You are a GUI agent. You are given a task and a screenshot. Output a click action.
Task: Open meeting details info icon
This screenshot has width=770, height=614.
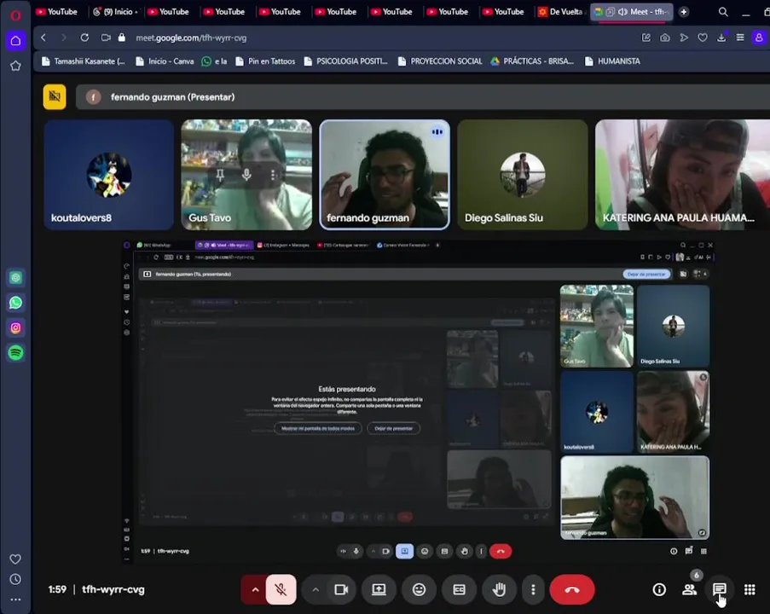[x=659, y=589]
